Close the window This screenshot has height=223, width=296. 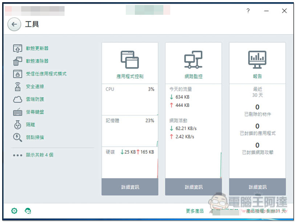[284, 11]
